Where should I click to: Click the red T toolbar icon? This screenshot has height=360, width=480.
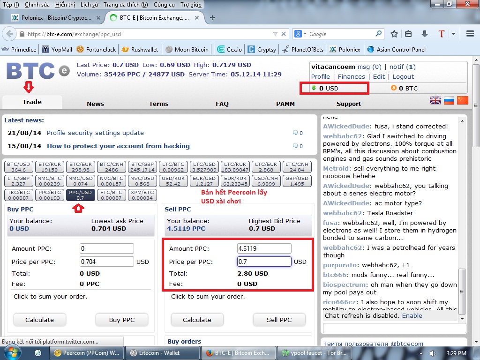441,34
